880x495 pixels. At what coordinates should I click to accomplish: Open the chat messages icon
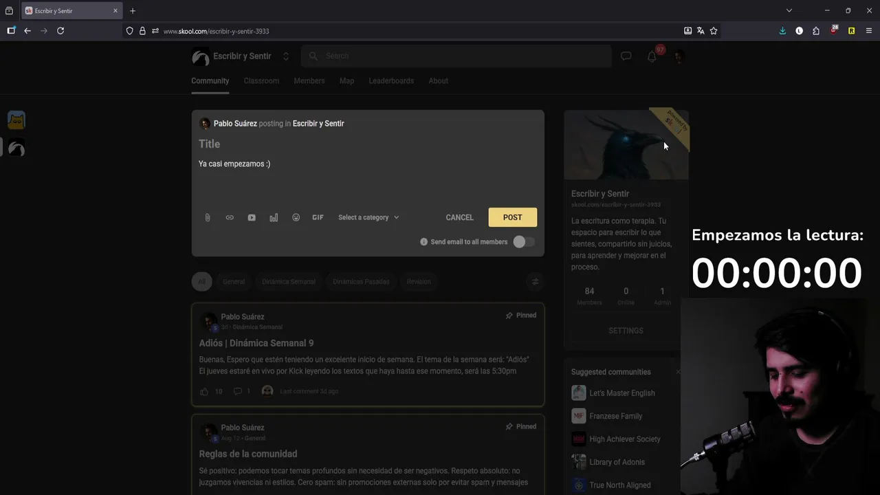click(626, 56)
